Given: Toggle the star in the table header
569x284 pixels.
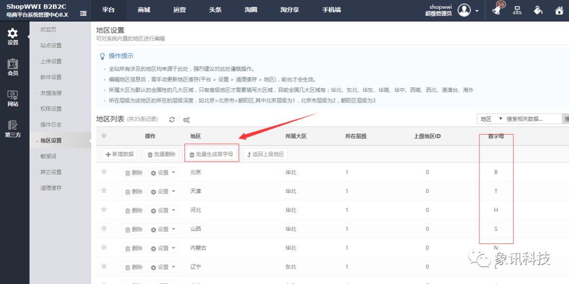Looking at the screenshot, I should [104, 136].
